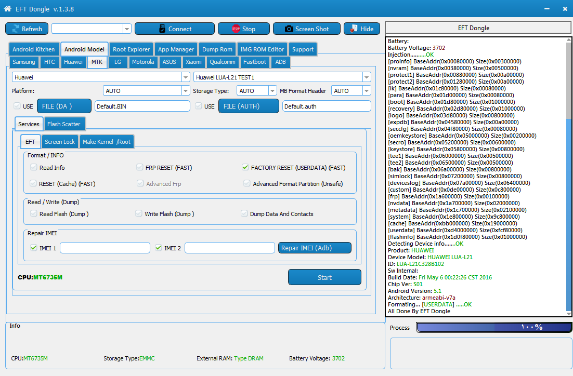
Task: Click the home icon in title bar
Action: tap(7, 9)
